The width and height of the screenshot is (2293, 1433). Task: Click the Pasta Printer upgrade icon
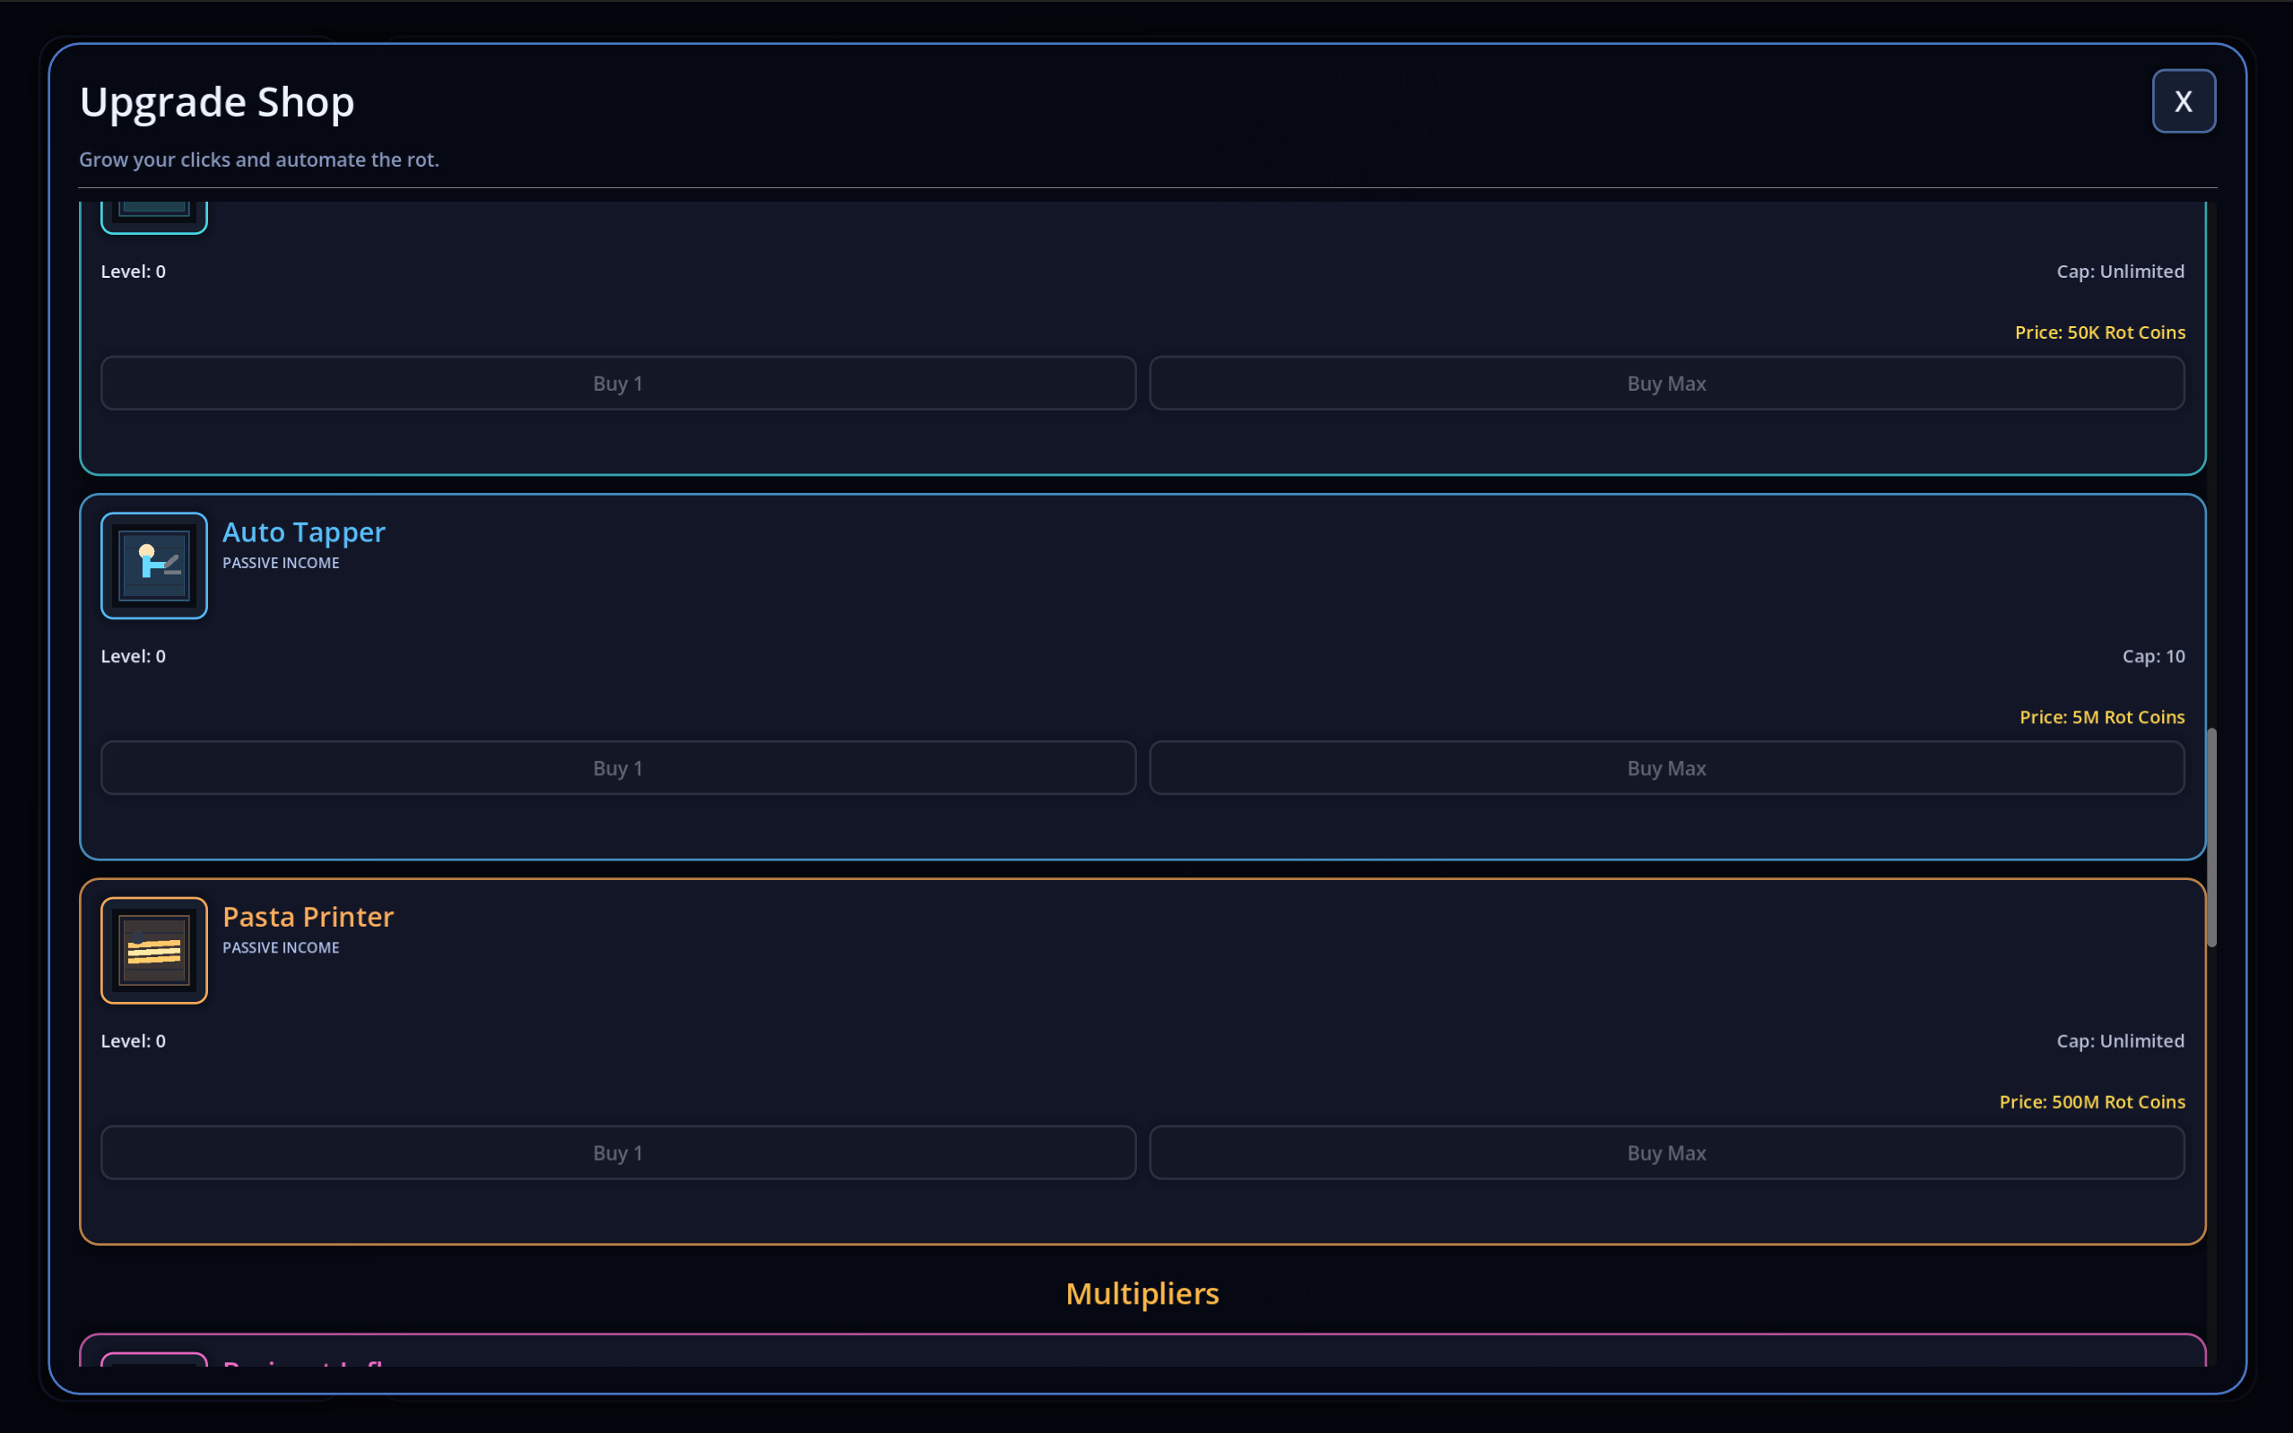coord(153,951)
